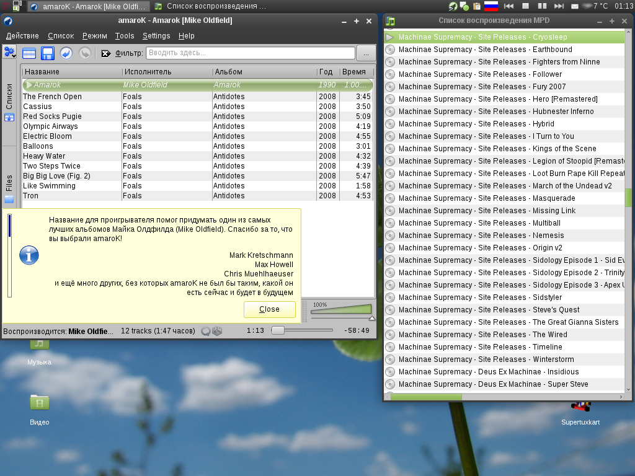Viewport: 635px width, 476px height.
Task: Adjust the Amarok volume slider at 100%
Action: pyautogui.click(x=341, y=309)
